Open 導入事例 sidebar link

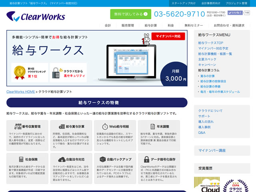click(x=204, y=127)
